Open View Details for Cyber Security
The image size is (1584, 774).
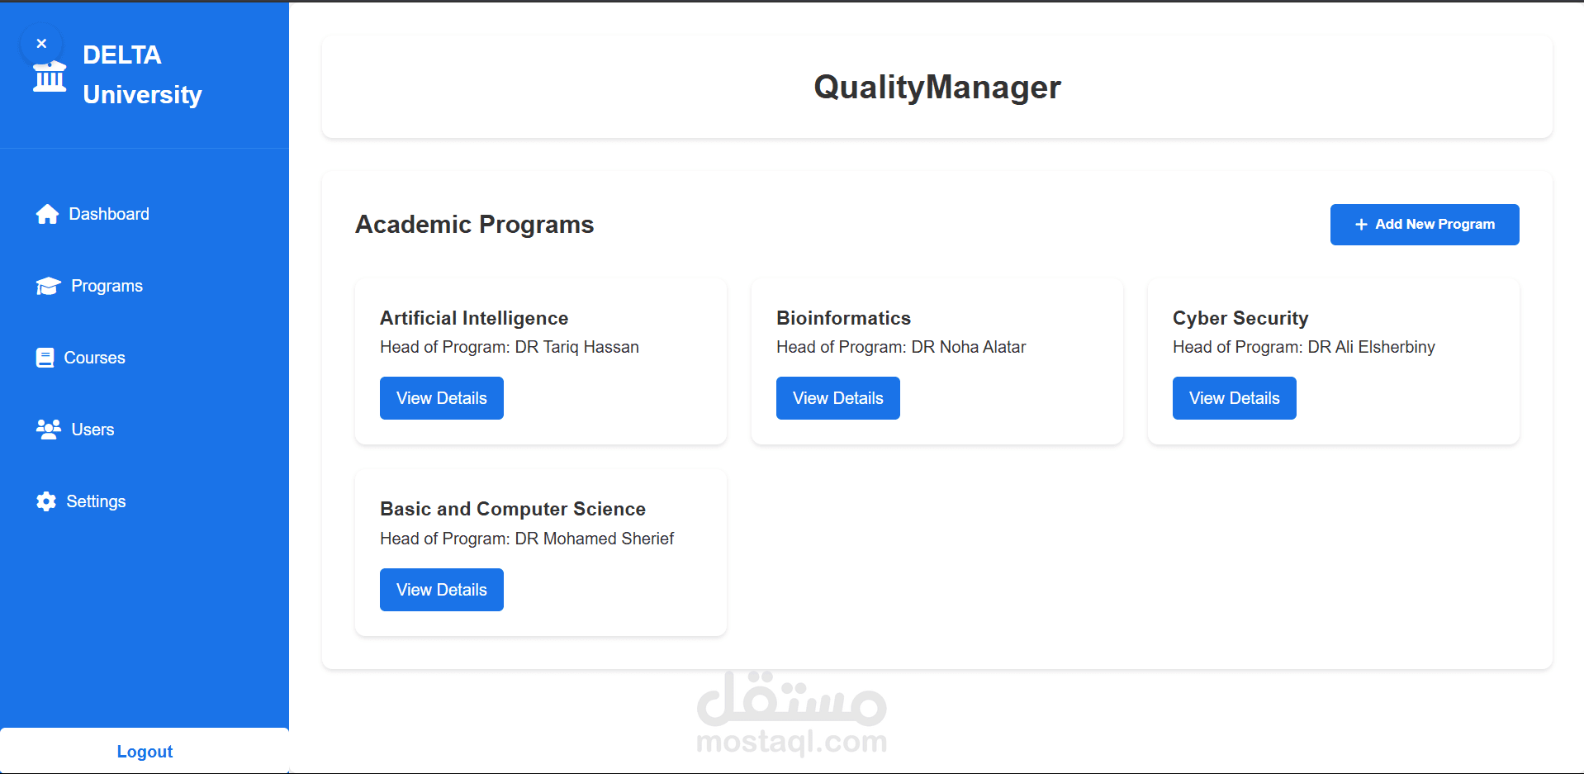pyautogui.click(x=1234, y=398)
